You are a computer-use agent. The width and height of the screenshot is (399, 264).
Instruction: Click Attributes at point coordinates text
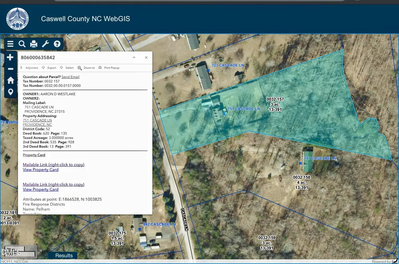tap(62, 199)
